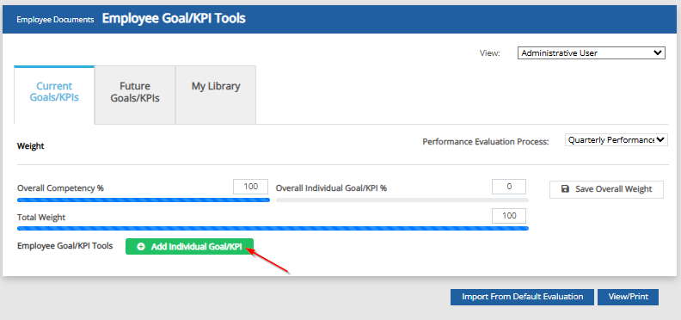Select the Current Goals/KPIs tab
This screenshot has width=681, height=320.
(x=54, y=95)
